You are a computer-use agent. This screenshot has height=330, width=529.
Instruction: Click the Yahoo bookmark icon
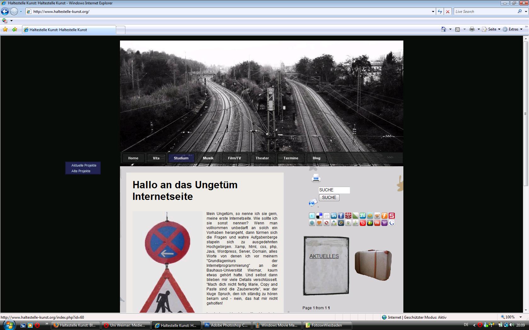coord(384,223)
